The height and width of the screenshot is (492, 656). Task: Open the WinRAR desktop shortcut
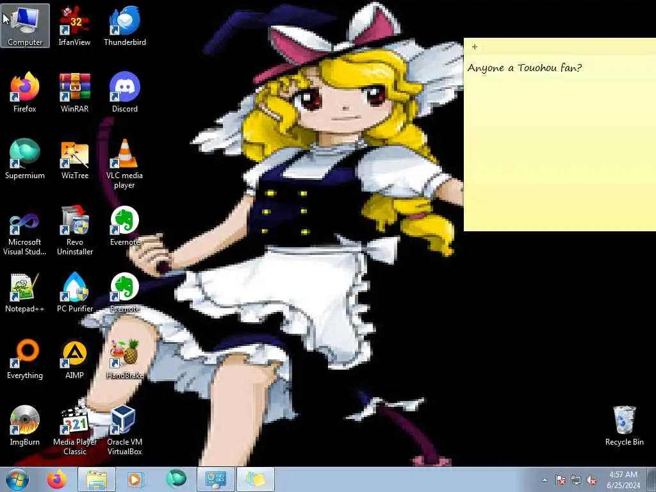coord(74,92)
